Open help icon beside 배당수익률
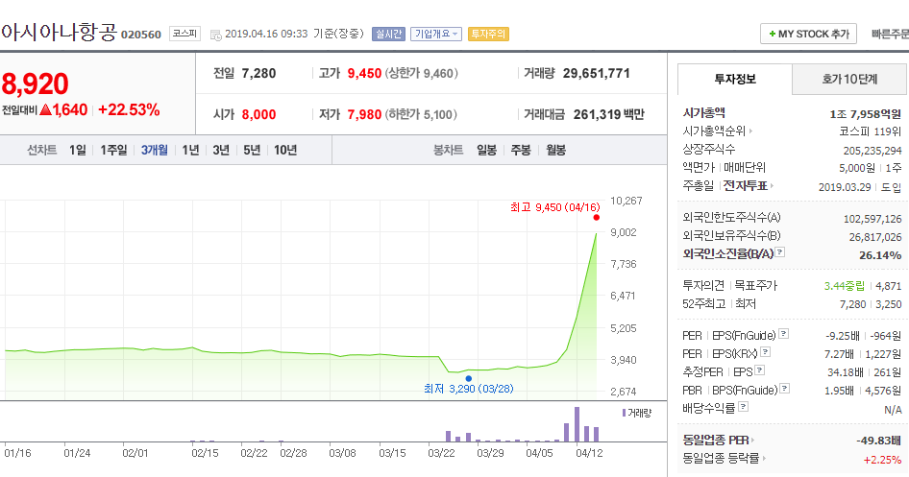 [x=743, y=406]
